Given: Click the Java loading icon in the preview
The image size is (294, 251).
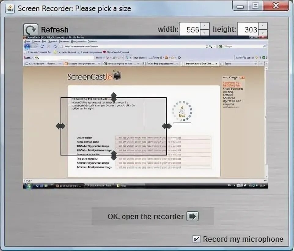Looking at the screenshot, I should point(182,111).
